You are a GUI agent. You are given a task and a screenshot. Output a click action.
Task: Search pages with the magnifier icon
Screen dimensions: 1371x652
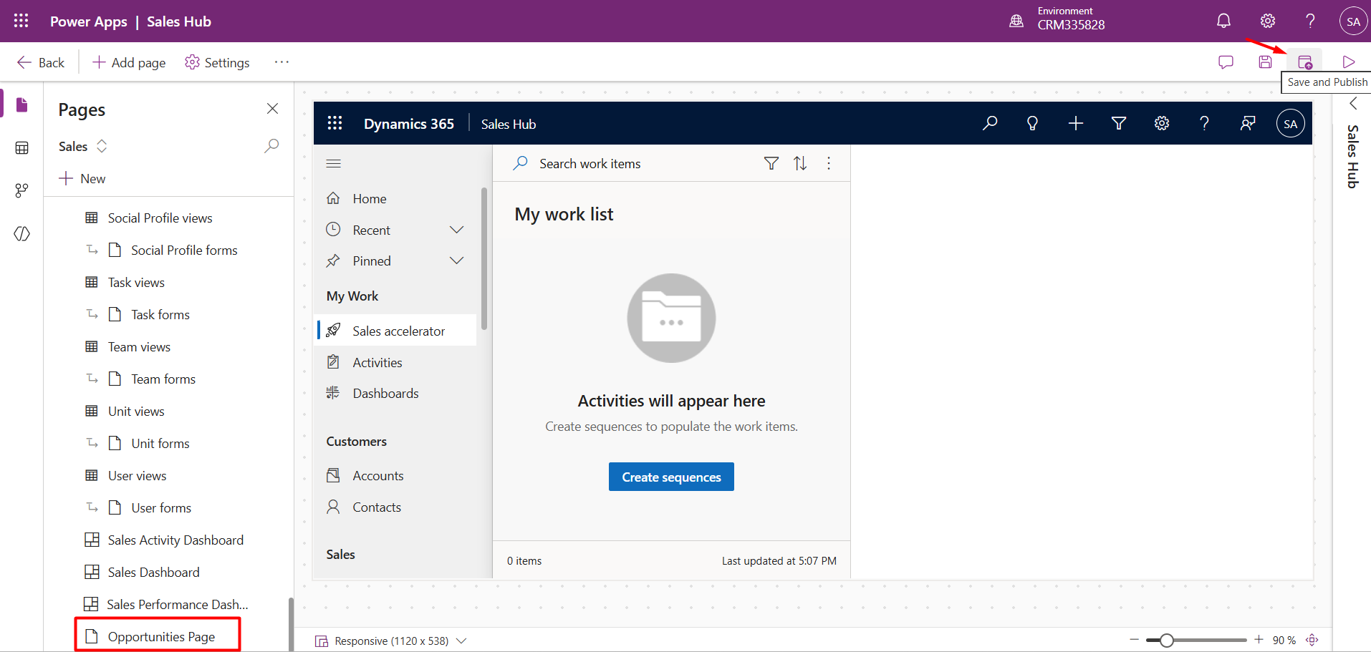coord(271,146)
